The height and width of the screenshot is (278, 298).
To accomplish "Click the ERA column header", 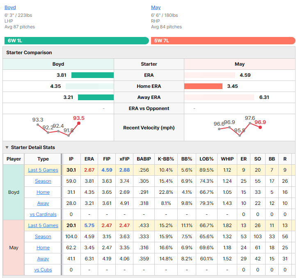I will tap(89, 159).
